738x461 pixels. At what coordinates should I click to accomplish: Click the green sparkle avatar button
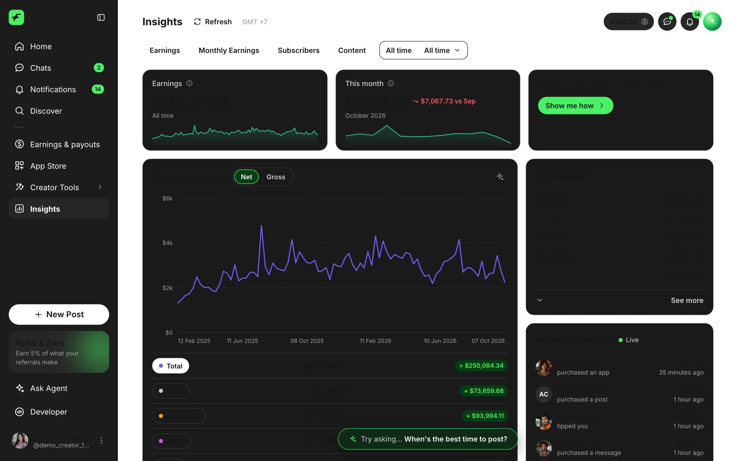(712, 22)
